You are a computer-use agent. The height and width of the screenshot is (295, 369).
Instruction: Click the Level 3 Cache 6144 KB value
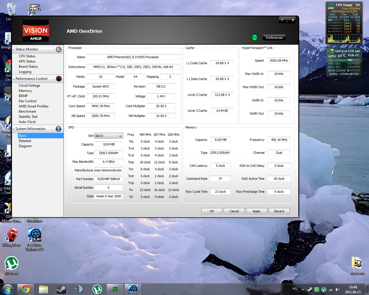pyautogui.click(x=222, y=111)
